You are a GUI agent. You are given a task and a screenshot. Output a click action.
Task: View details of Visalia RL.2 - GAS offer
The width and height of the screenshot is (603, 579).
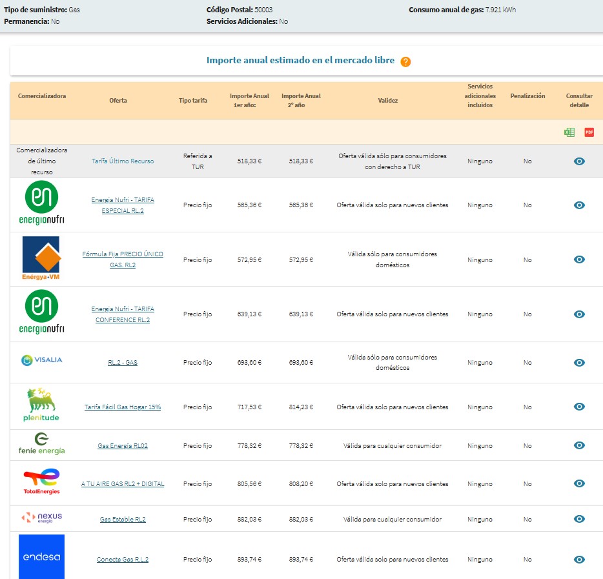579,363
